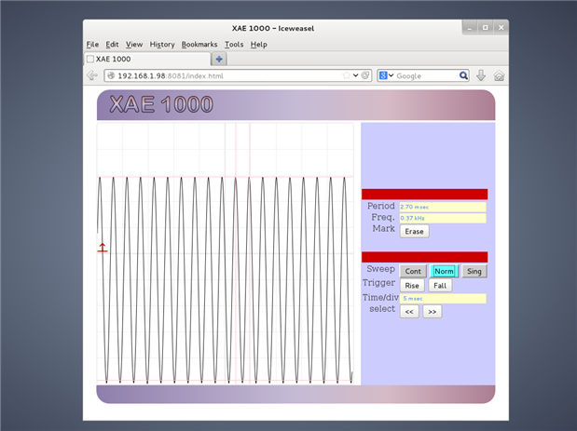
Task: Select Fall trigger edge
Action: [x=440, y=286]
